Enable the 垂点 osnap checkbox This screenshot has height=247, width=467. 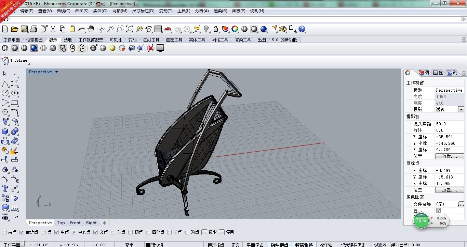(x=113, y=232)
